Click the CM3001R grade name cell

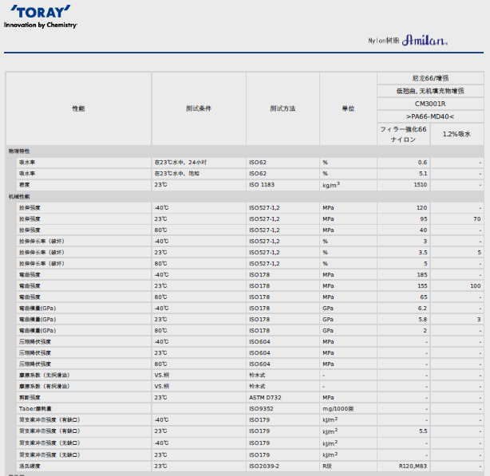click(x=429, y=104)
